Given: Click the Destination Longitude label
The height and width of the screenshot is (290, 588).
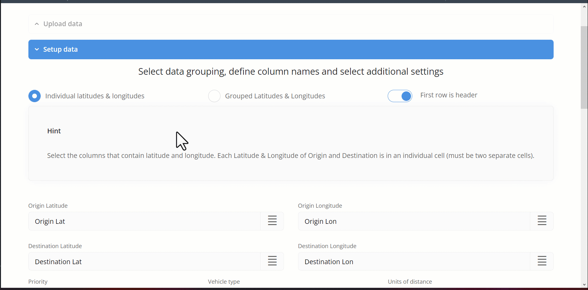Looking at the screenshot, I should pos(327,246).
